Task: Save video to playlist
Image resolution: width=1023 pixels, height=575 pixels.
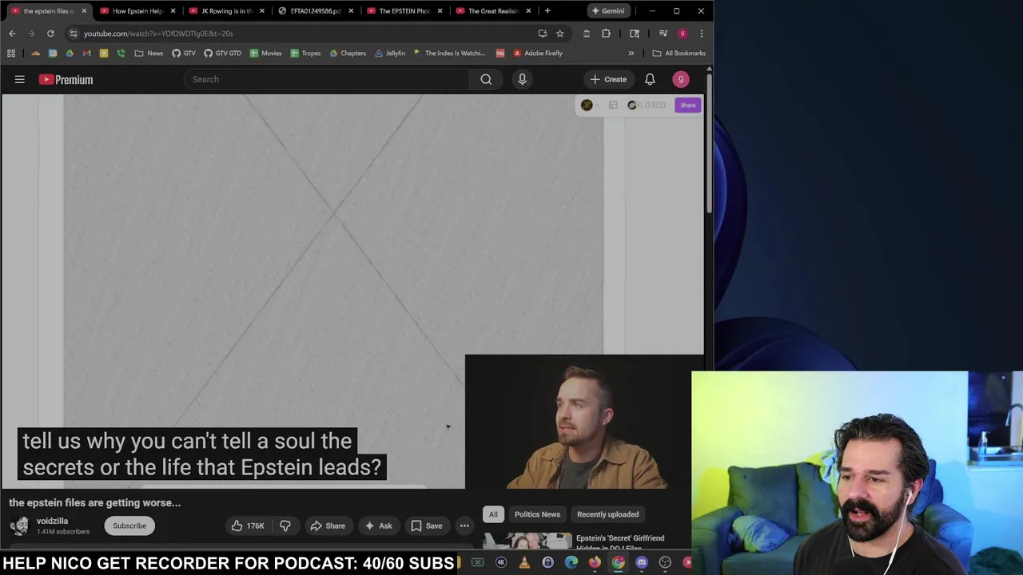Action: pos(427,525)
